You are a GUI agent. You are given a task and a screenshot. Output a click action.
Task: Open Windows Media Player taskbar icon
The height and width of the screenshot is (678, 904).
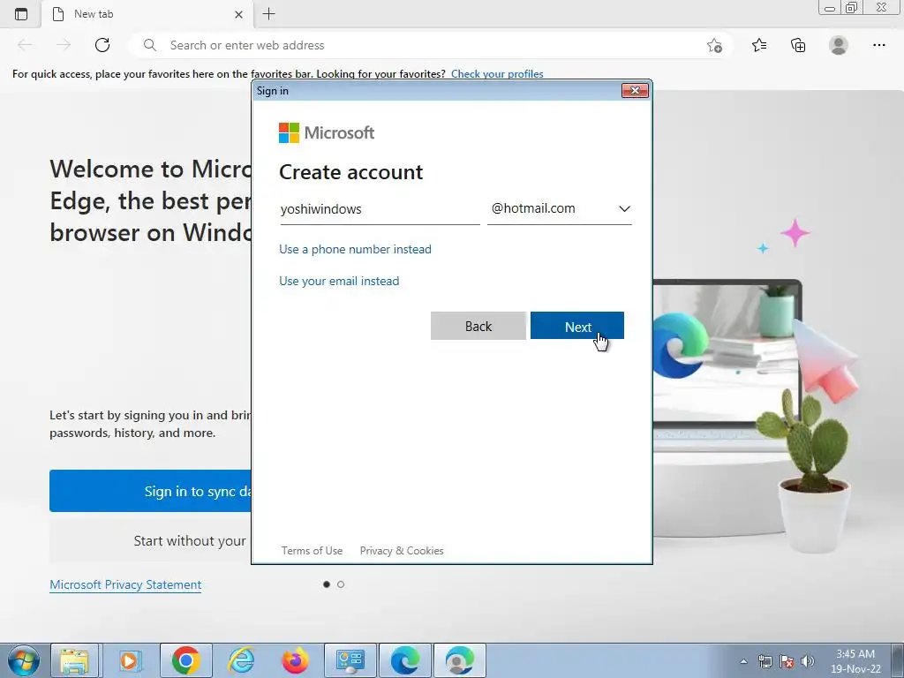tap(130, 660)
